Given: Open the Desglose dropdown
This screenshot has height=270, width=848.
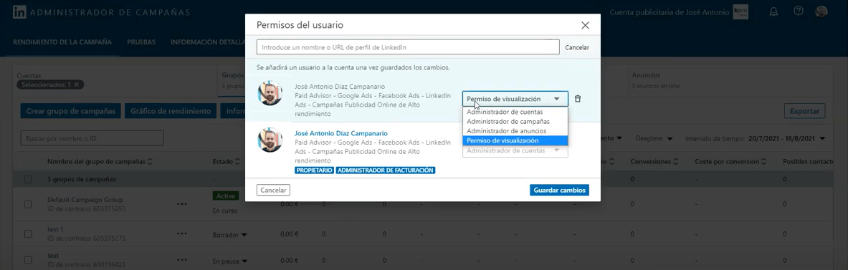Looking at the screenshot, I should point(654,139).
